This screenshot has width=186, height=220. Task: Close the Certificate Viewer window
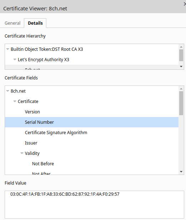click(185, 4)
